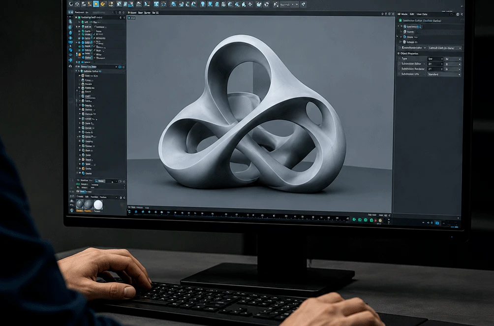Click the orange circular arrow toolbar icon
This screenshot has width=494, height=326.
(103, 4)
